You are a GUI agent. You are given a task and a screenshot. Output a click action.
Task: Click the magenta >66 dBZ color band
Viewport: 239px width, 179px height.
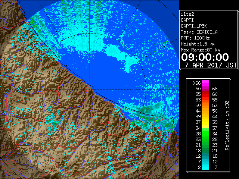tap(205, 83)
